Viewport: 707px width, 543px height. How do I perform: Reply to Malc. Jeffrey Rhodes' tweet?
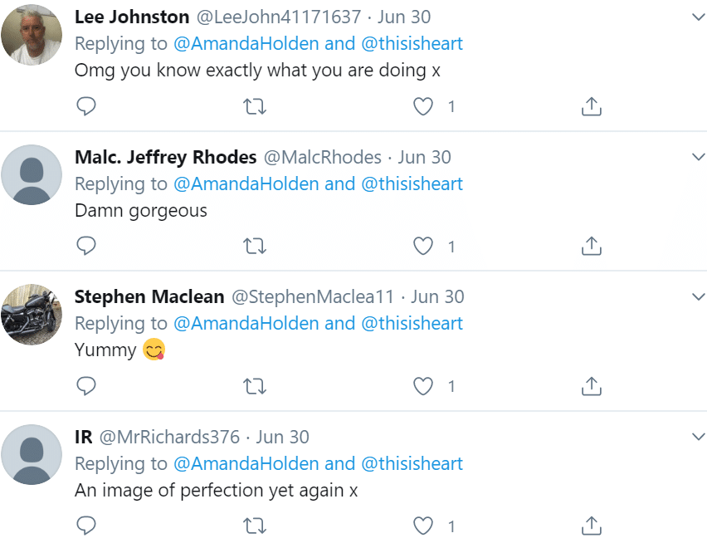(x=85, y=246)
